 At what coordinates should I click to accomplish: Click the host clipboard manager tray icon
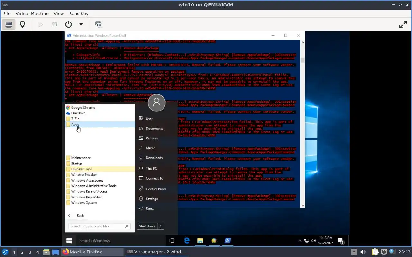375,252
